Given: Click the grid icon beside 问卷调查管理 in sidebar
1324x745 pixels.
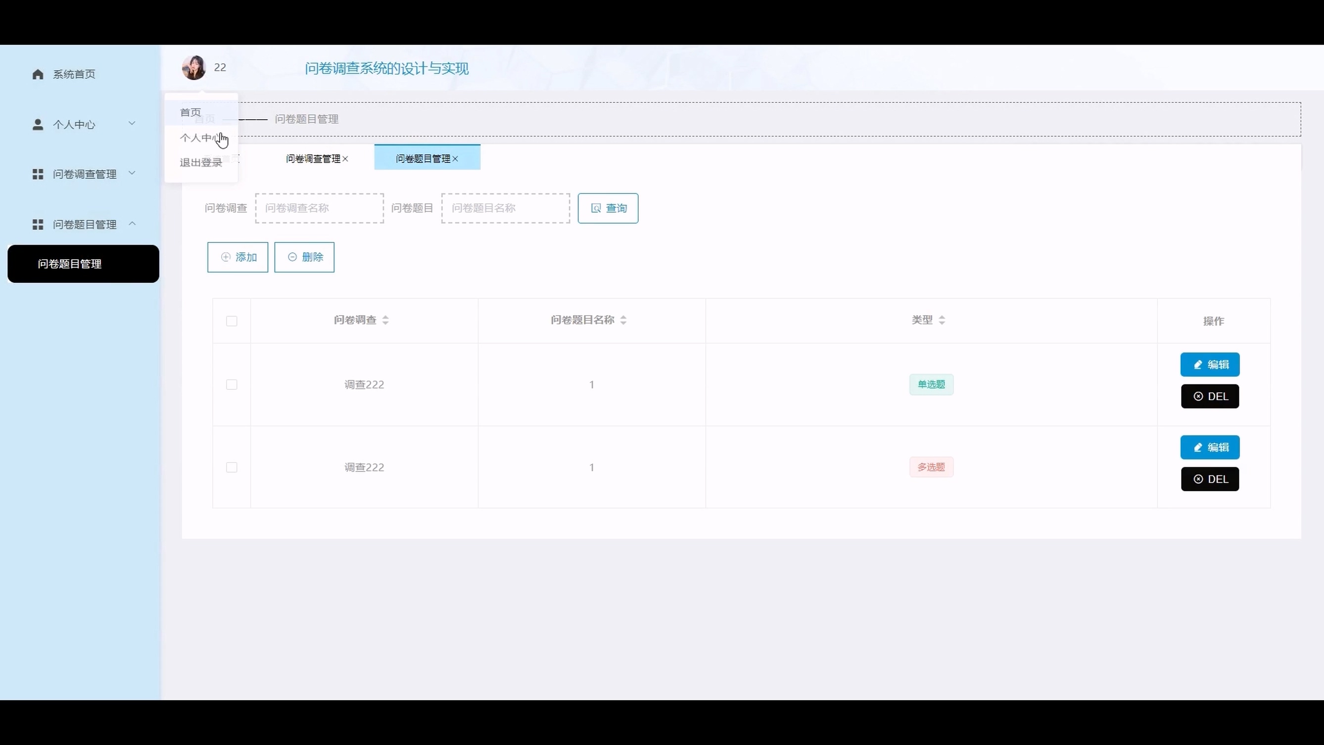Looking at the screenshot, I should click(x=38, y=174).
